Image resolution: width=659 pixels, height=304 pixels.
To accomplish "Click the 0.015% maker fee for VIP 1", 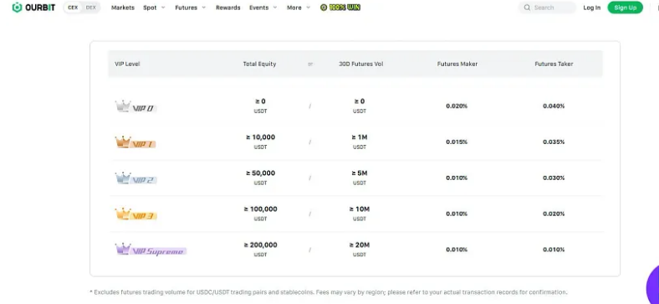I will click(457, 142).
